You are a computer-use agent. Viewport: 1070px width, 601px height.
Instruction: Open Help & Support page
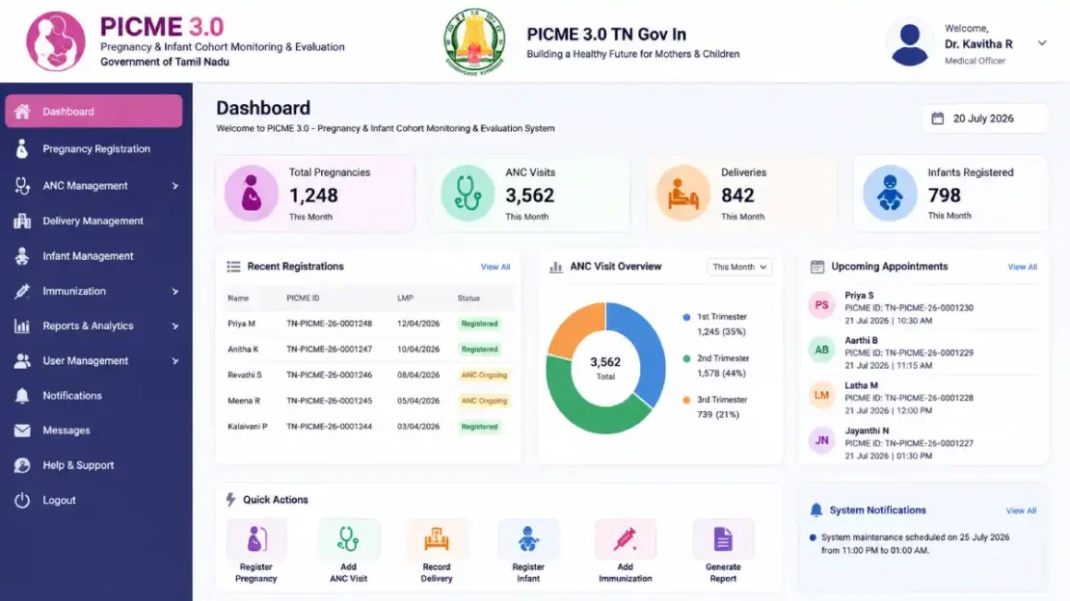point(78,465)
